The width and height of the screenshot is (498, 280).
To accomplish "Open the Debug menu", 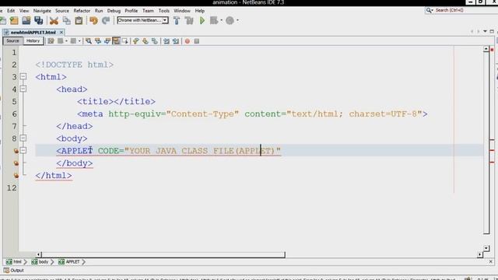I will point(114,11).
